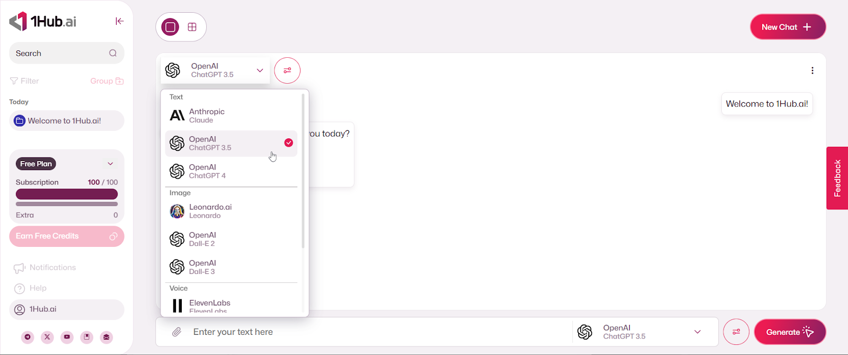Click the Leonardo.ai avatar icon
The image size is (848, 355).
(177, 211)
